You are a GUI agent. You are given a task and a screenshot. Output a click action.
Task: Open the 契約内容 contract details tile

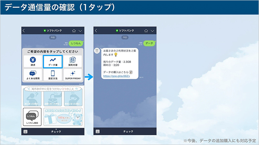pyautogui.click(x=73, y=61)
